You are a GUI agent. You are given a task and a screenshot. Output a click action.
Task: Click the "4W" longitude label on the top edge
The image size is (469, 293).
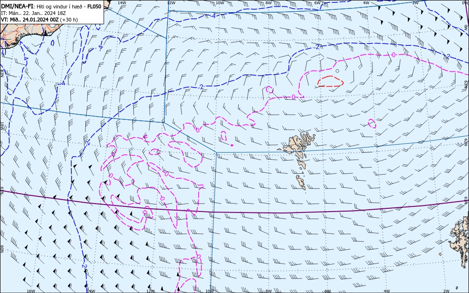366,3
